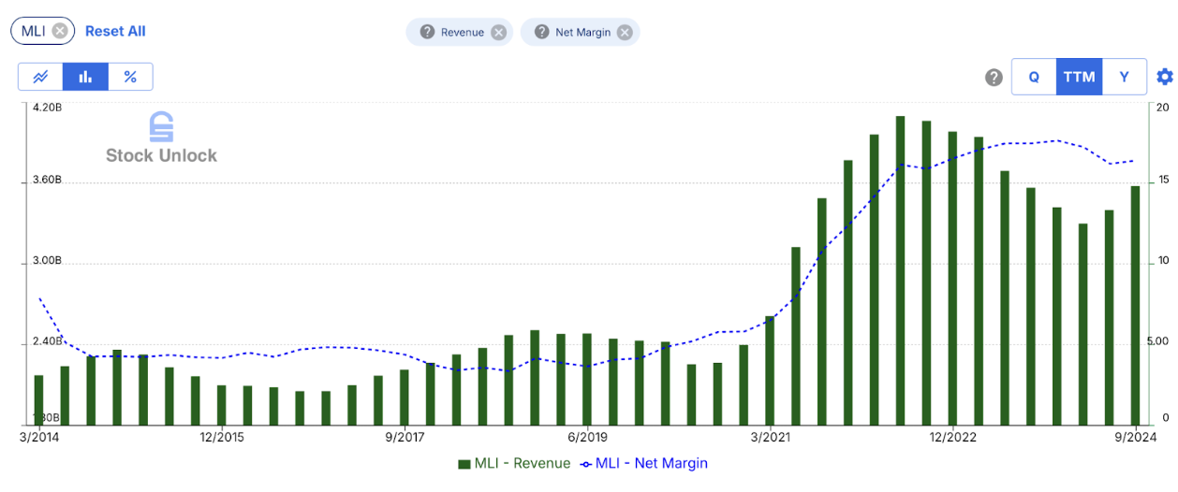Remove the Net Margin metric chip
Screen dimensions: 1178x492
(x=625, y=32)
